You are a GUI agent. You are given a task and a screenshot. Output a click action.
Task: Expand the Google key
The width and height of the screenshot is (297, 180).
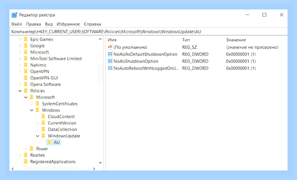20,46
